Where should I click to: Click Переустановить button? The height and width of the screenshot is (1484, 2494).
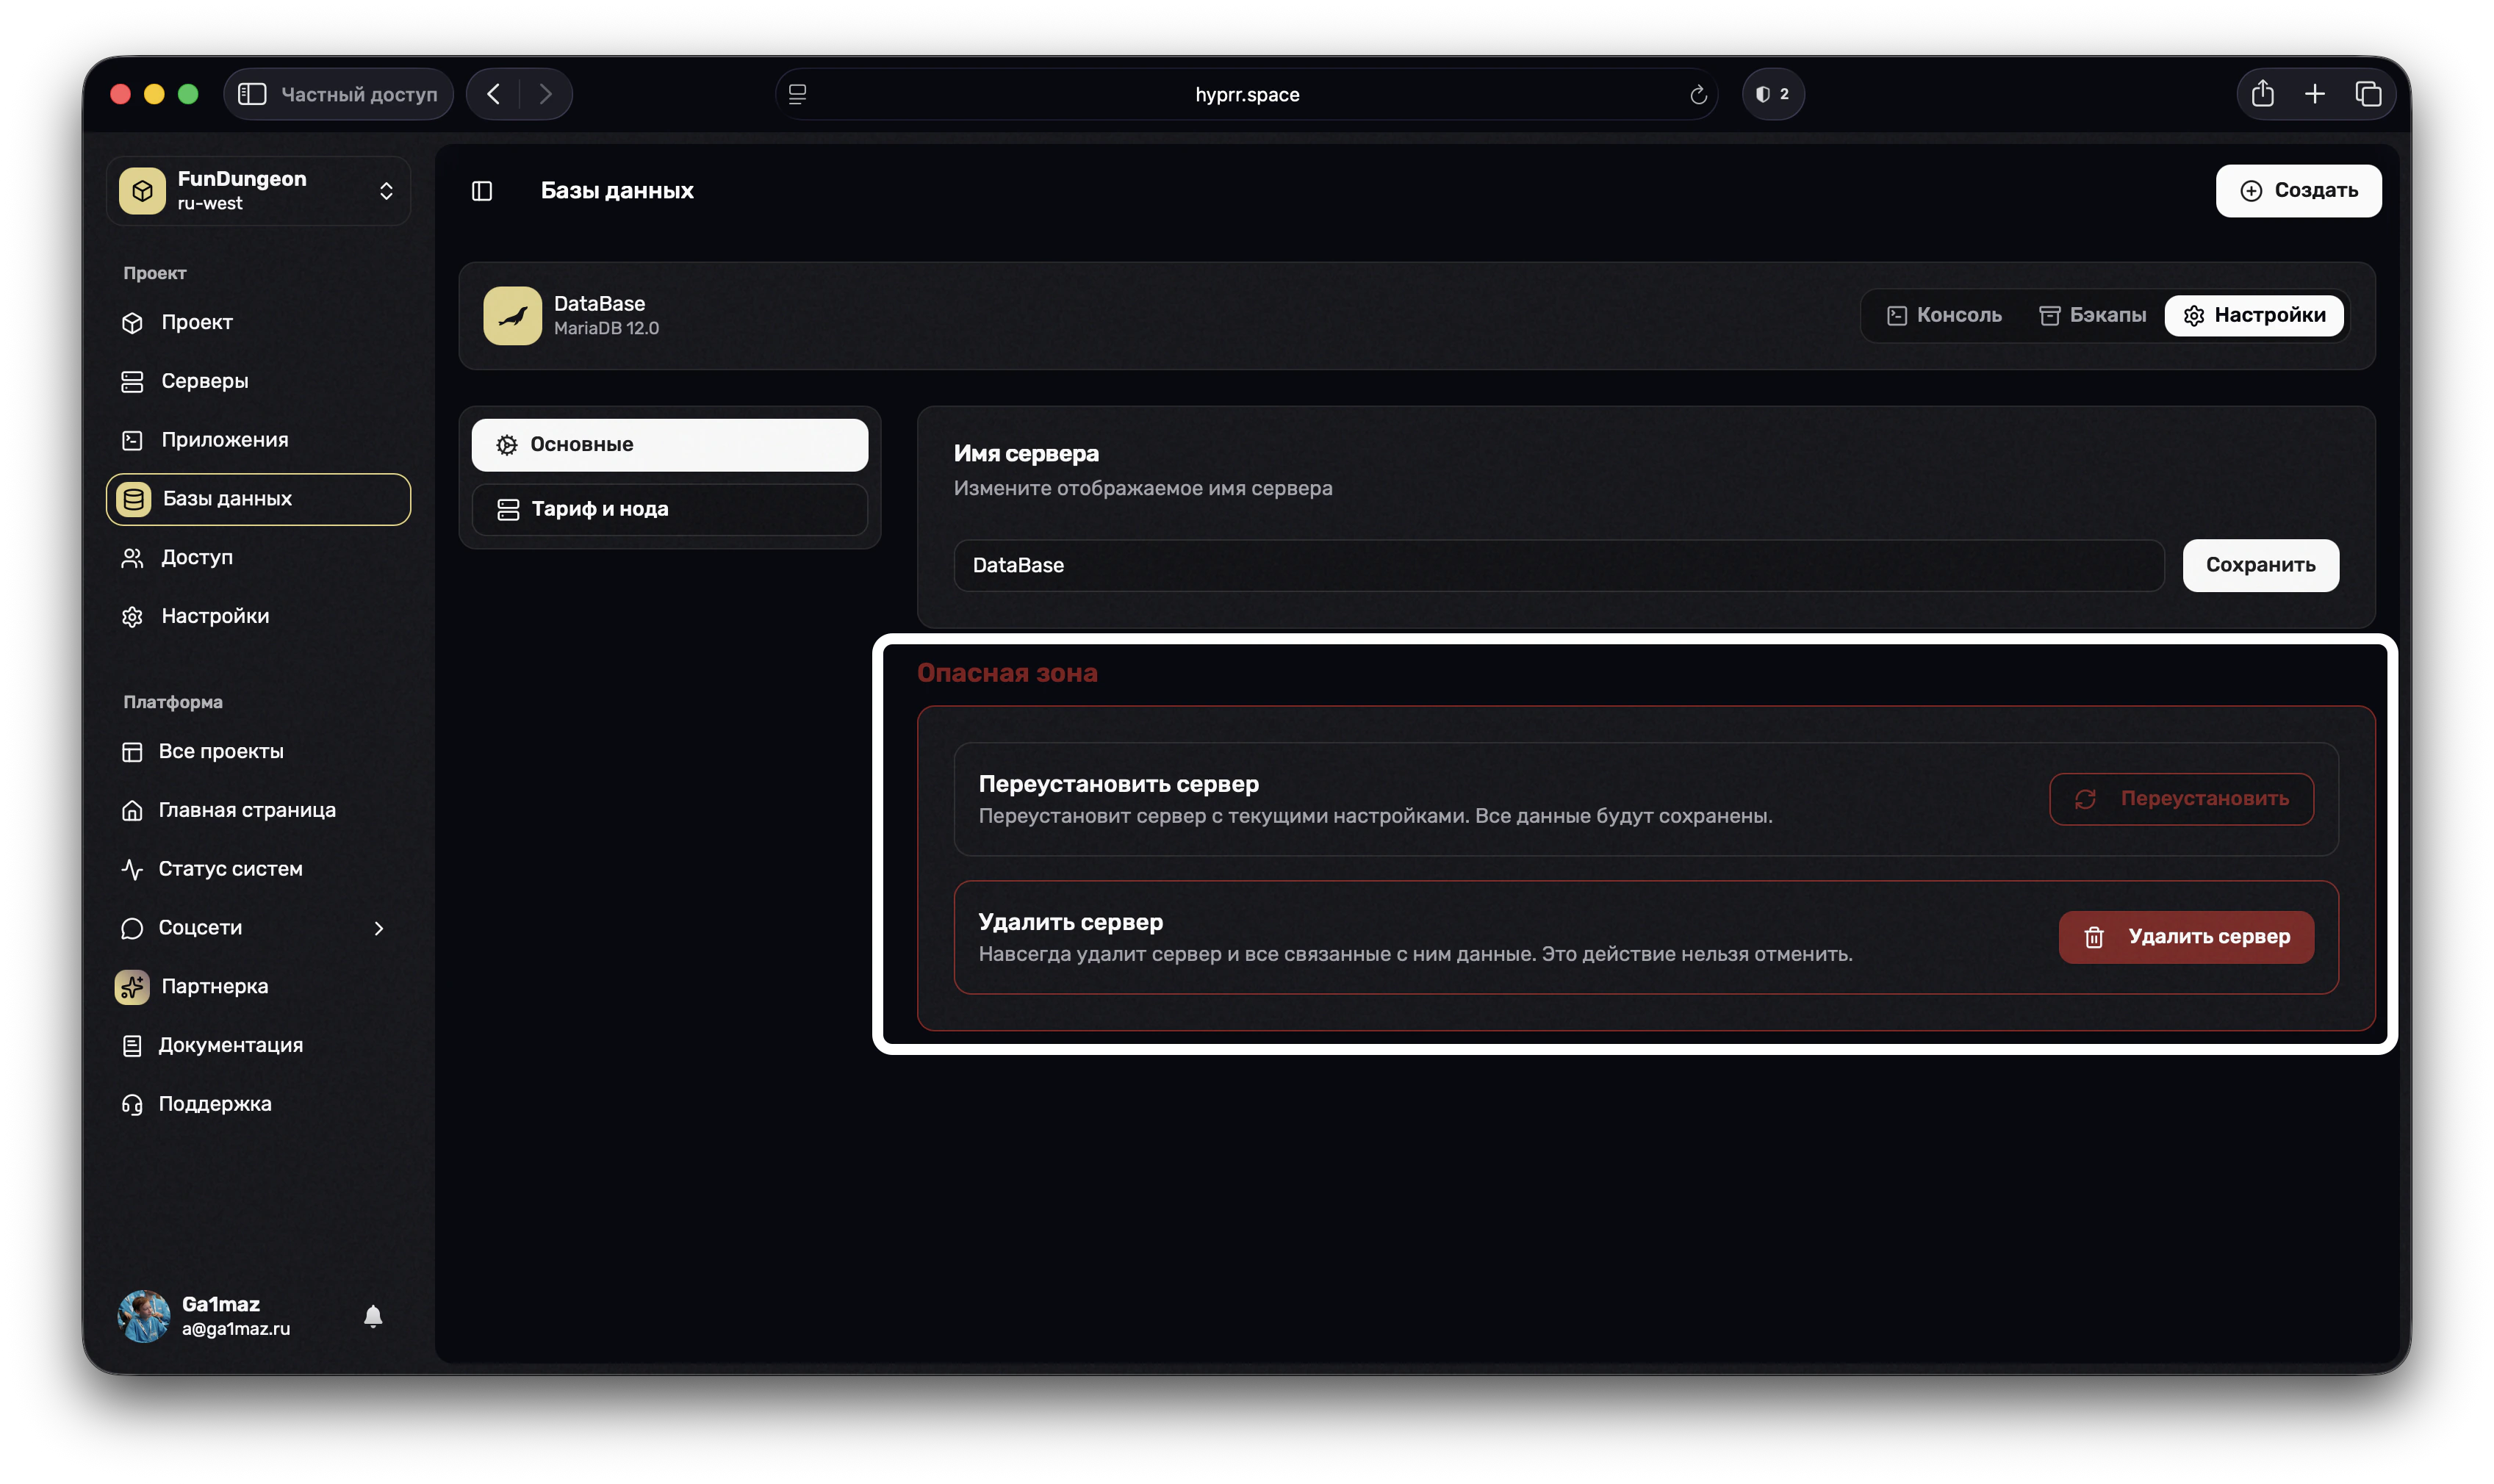(x=2181, y=799)
